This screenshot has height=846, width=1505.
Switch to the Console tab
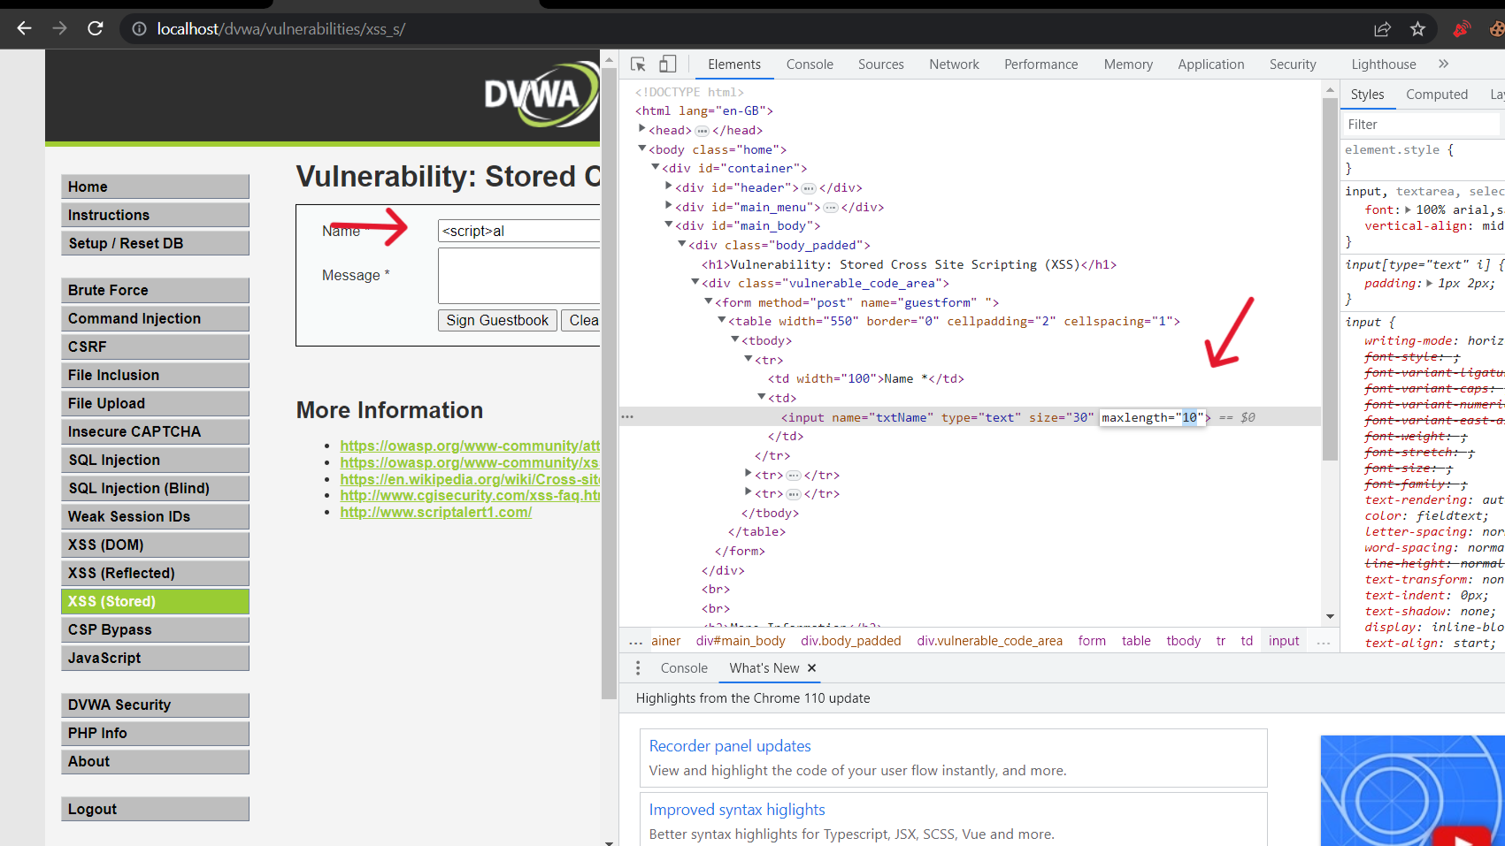pos(809,64)
